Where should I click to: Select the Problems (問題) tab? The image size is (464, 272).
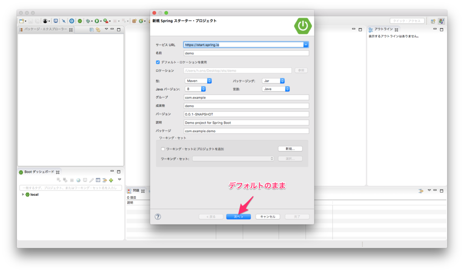click(x=136, y=191)
